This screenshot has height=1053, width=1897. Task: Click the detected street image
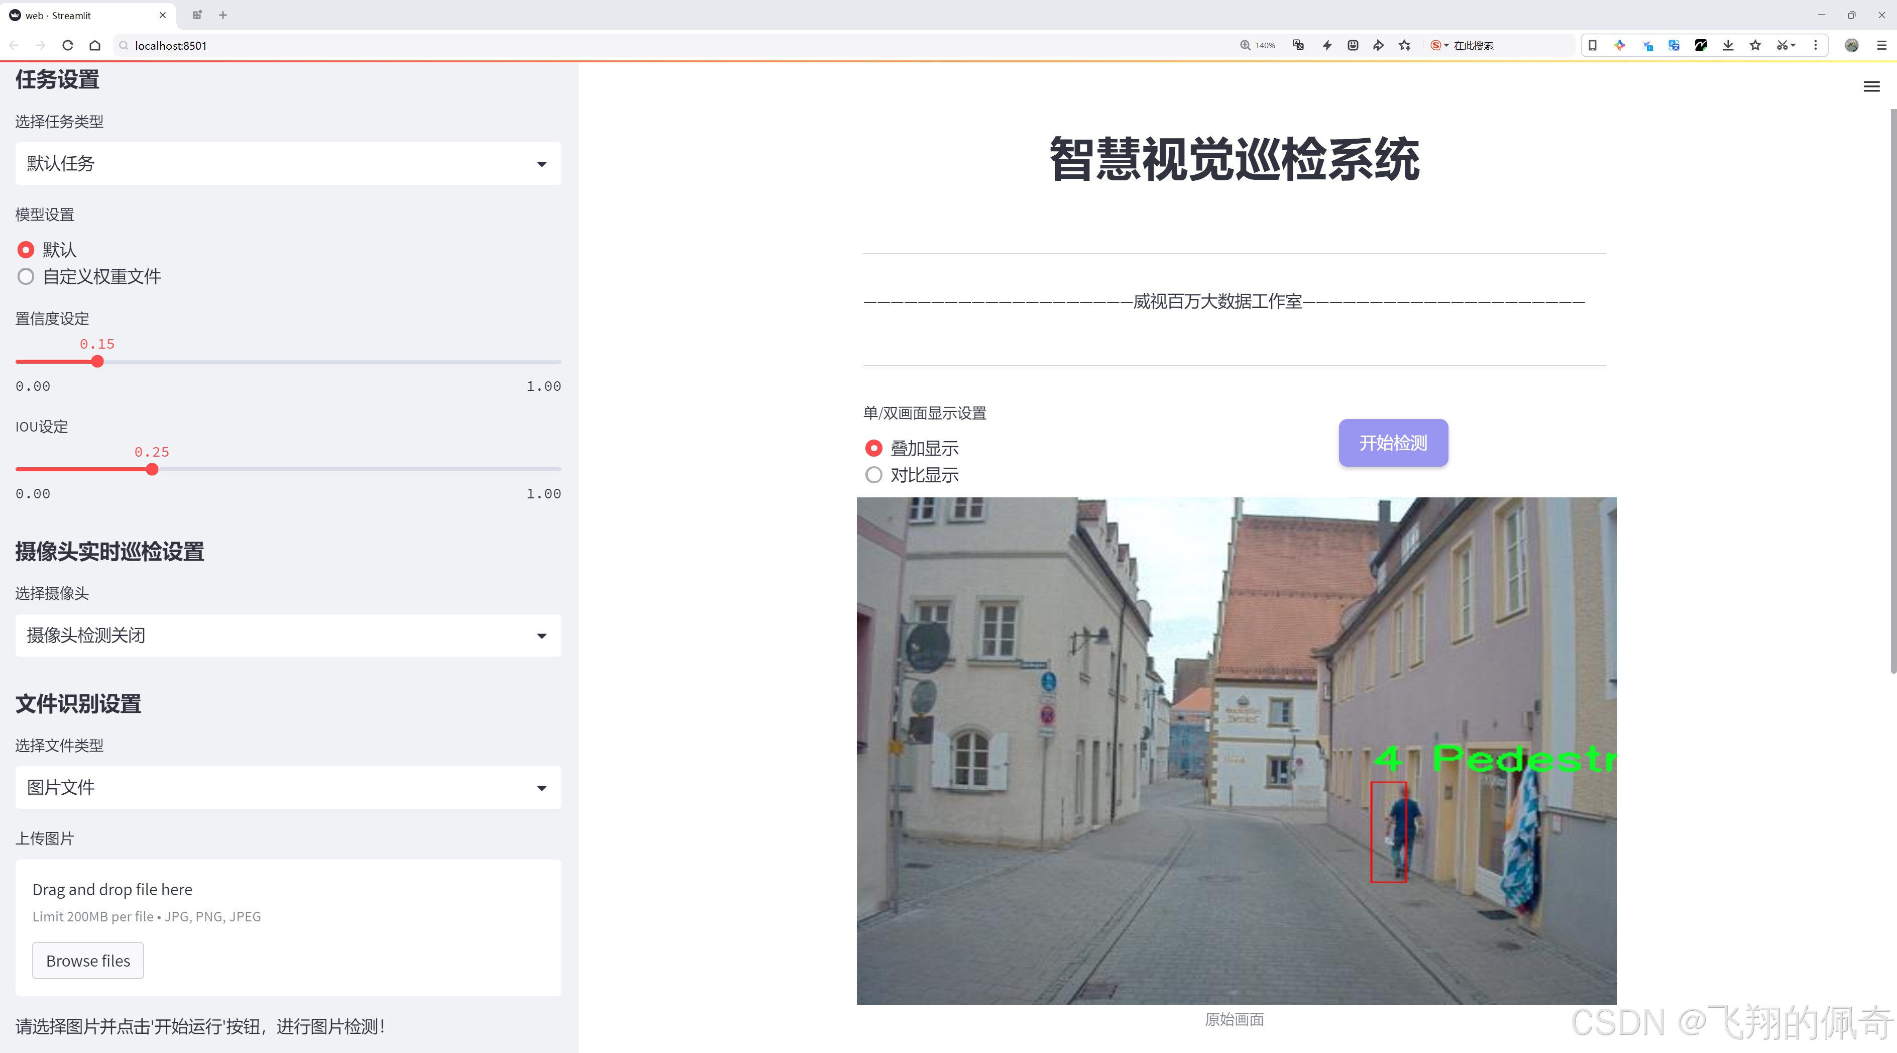1237,751
